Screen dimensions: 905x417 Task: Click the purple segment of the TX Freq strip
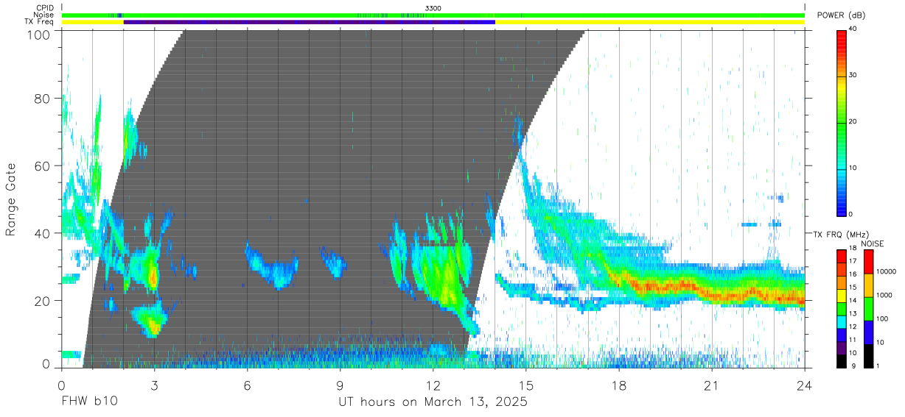click(310, 22)
